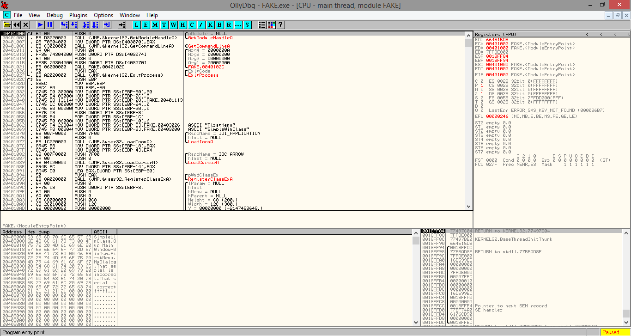Show the Call stack via K icon
The height and width of the screenshot is (336, 631).
pyautogui.click(x=211, y=24)
